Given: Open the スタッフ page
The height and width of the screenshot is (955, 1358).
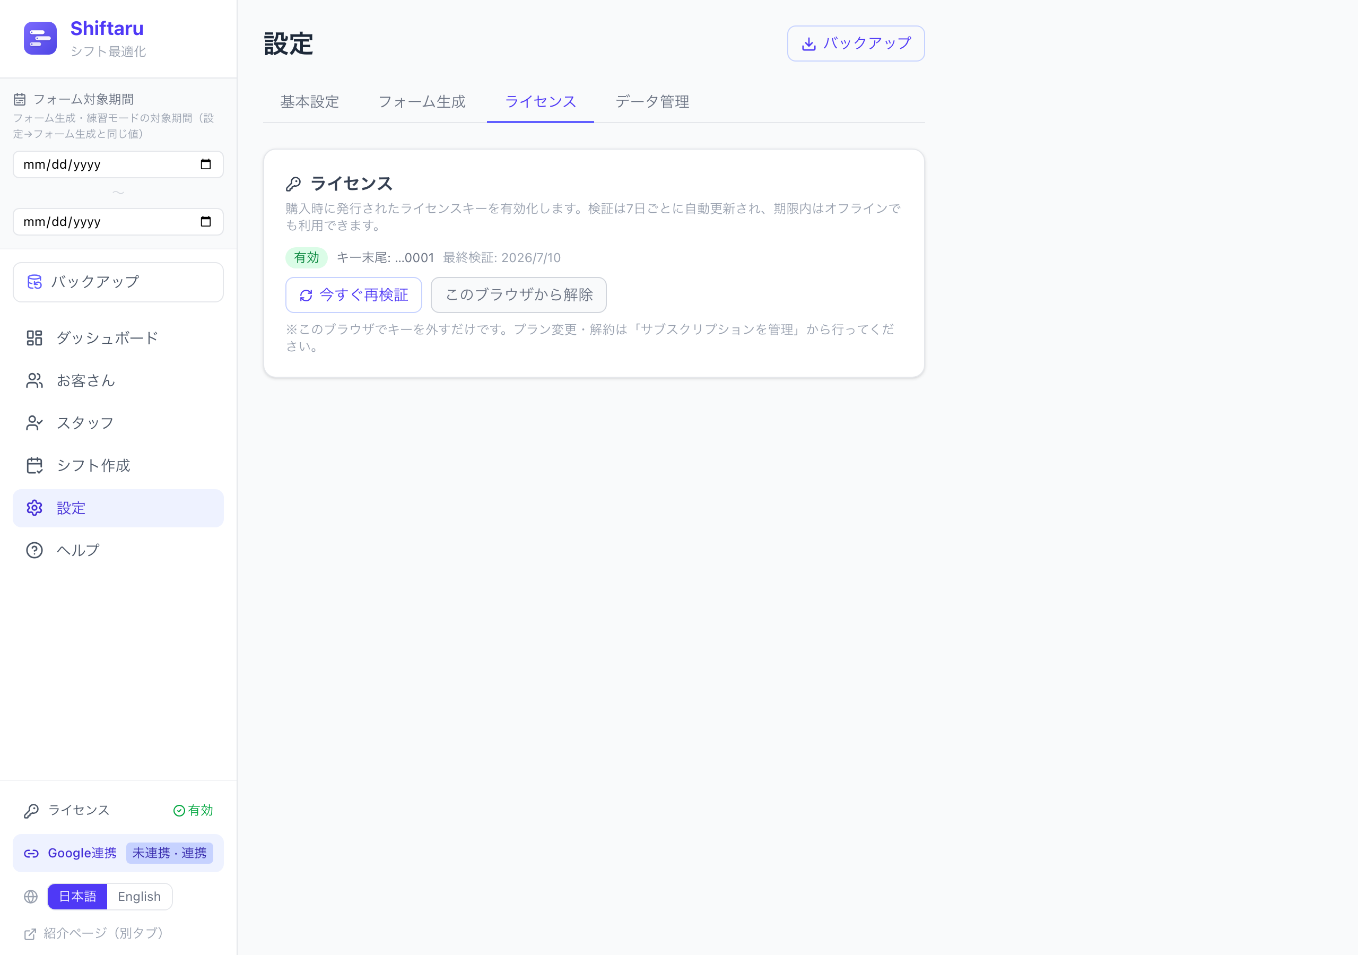Looking at the screenshot, I should [x=118, y=423].
